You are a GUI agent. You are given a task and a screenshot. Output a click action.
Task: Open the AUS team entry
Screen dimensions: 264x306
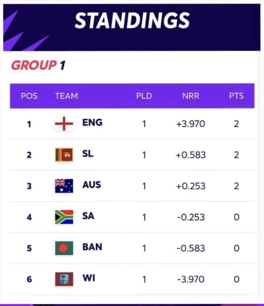[92, 185]
